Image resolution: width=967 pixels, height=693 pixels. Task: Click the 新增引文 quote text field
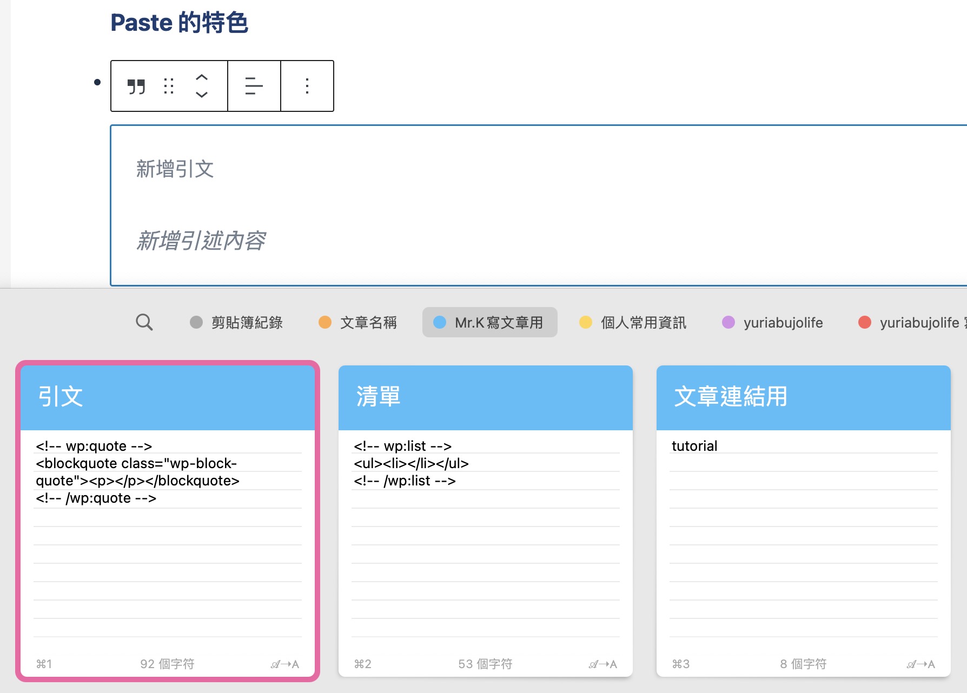pyautogui.click(x=175, y=169)
